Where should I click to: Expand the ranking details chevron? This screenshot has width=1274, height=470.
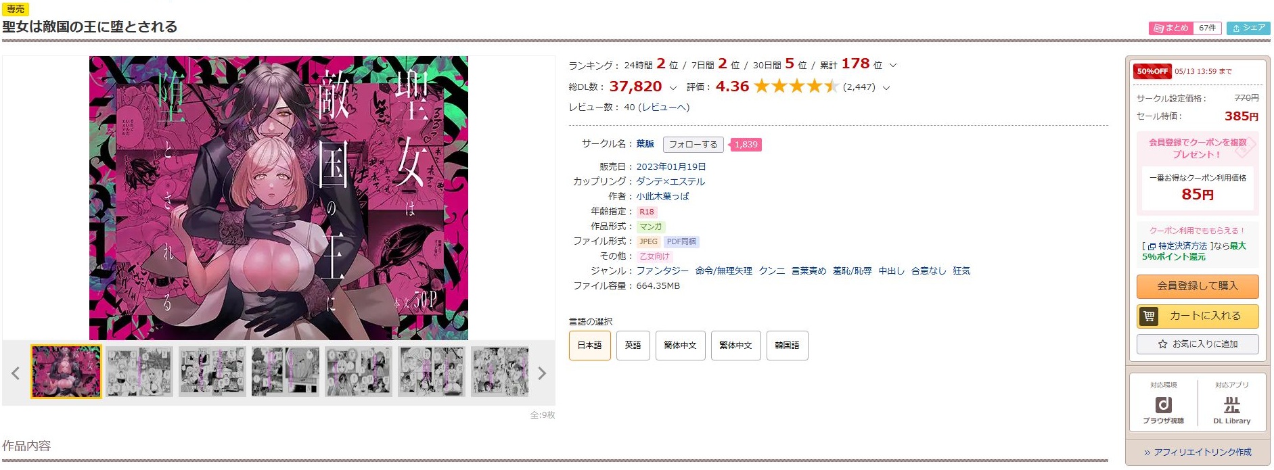point(892,66)
